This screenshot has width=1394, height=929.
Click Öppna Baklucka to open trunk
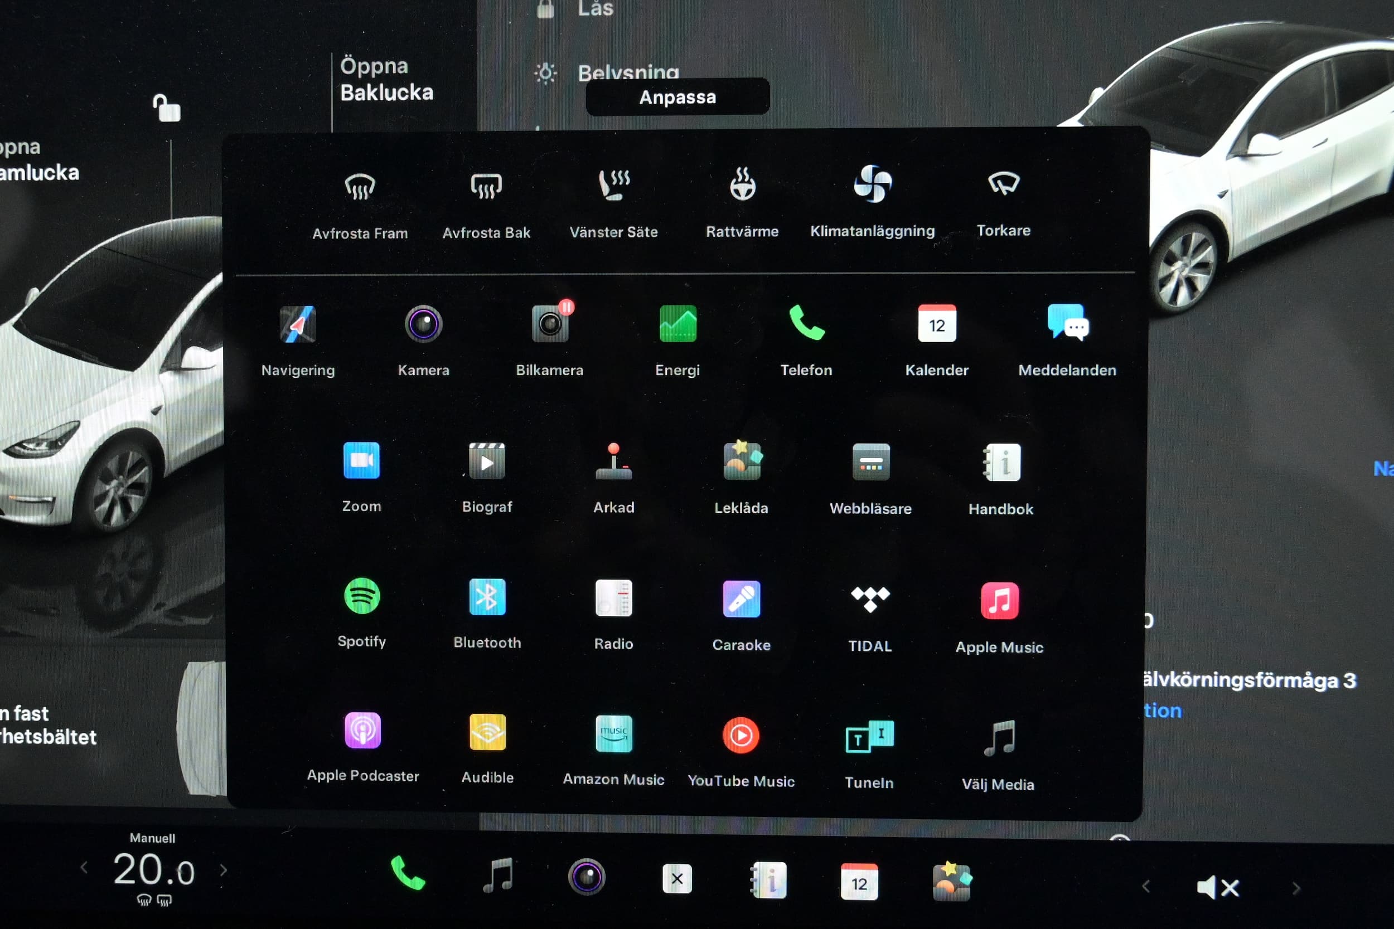point(386,79)
